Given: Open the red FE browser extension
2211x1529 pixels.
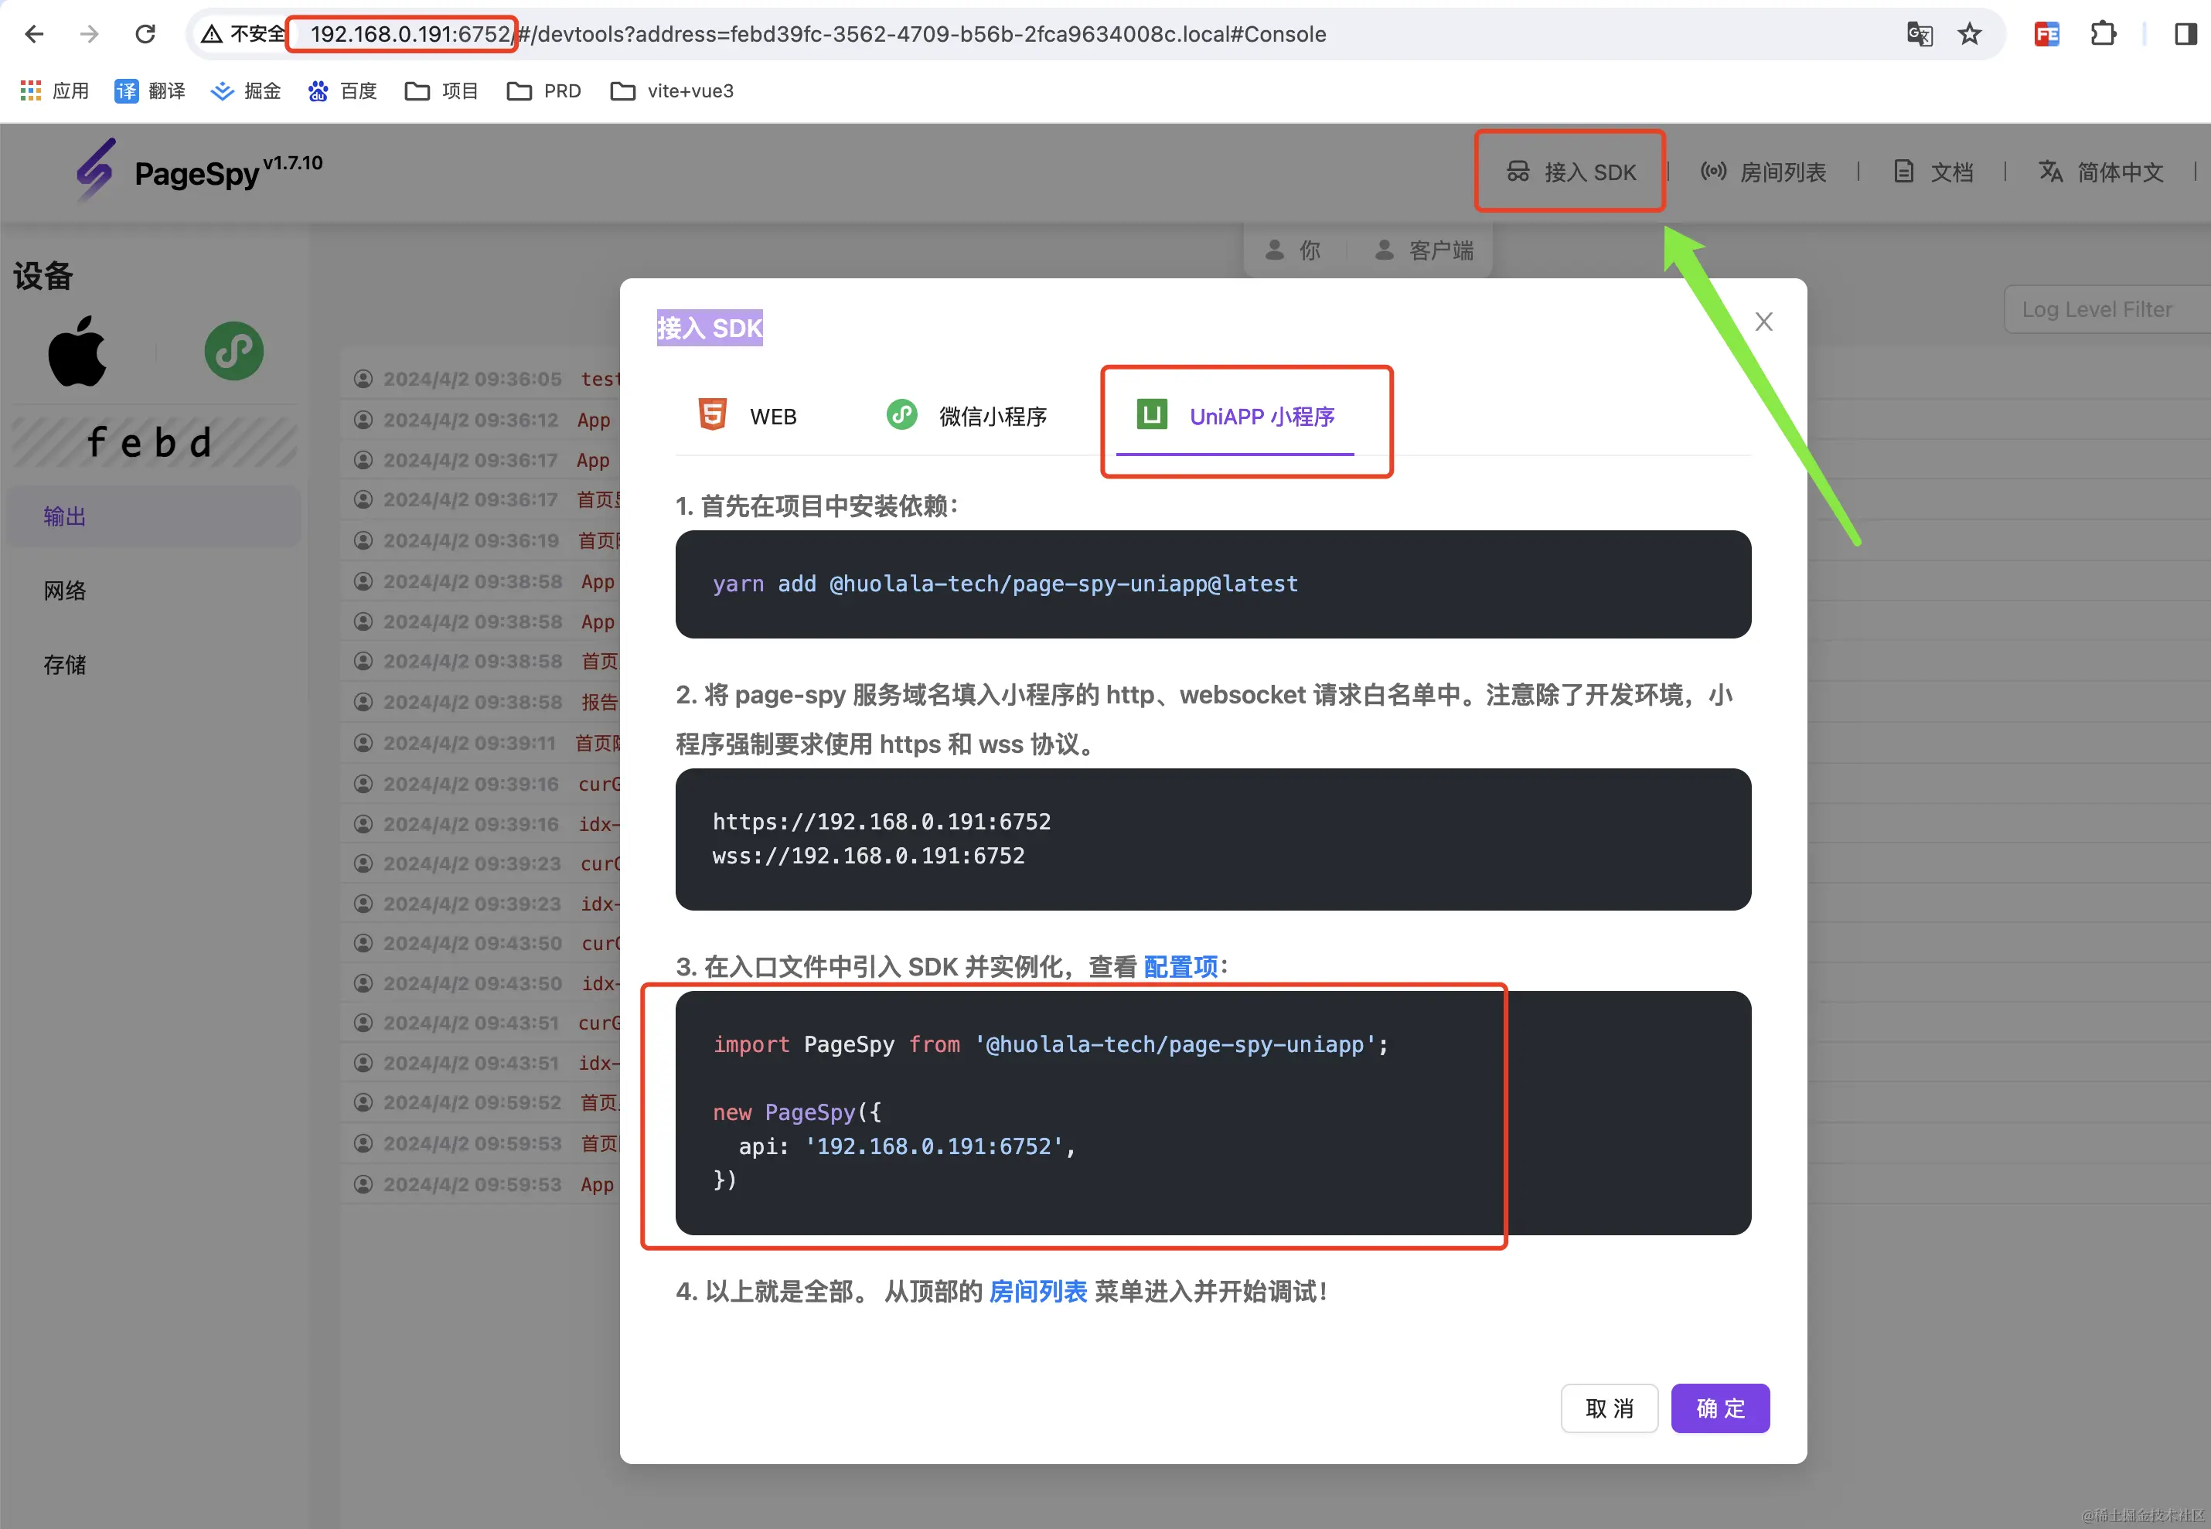Looking at the screenshot, I should (x=2047, y=35).
